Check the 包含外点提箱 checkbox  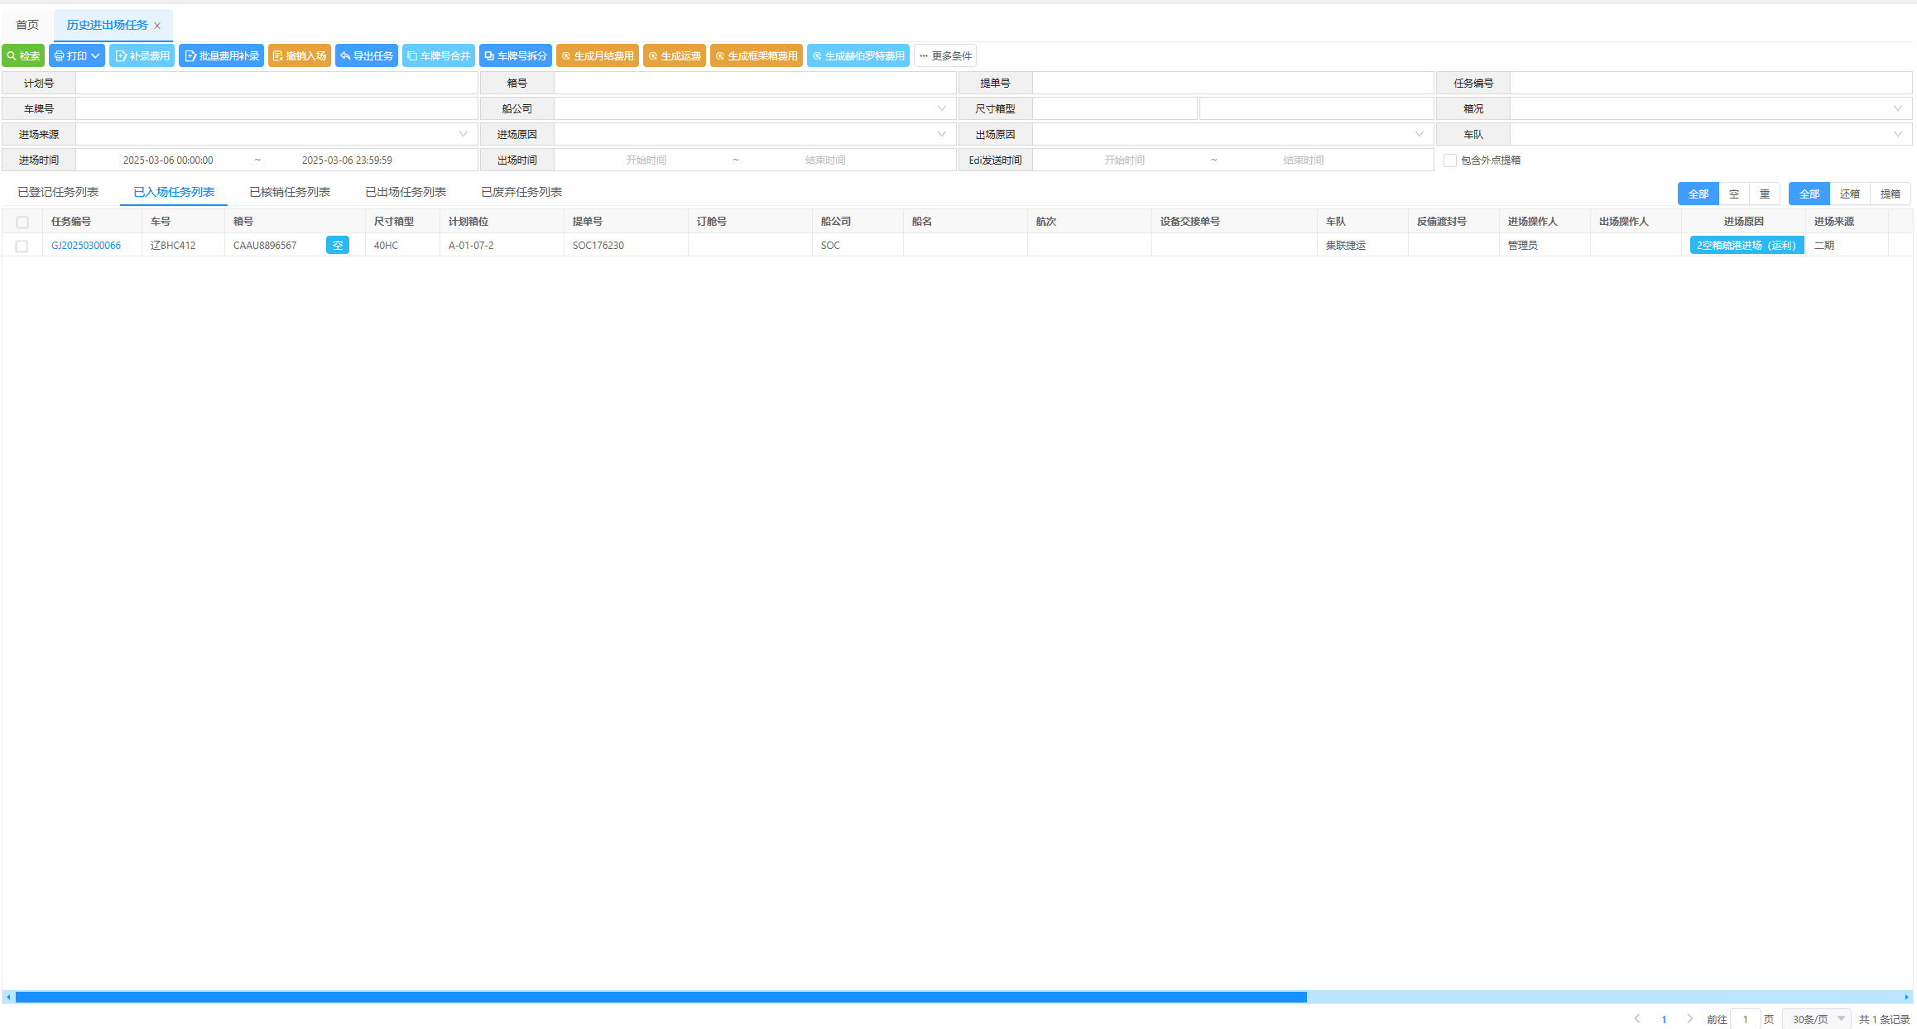click(1450, 160)
